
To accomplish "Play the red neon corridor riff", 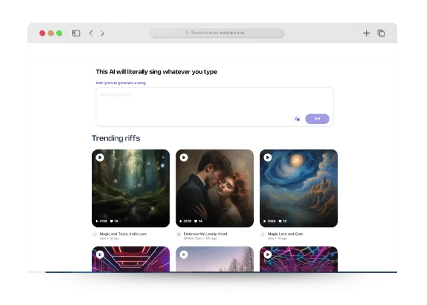I will (100, 254).
